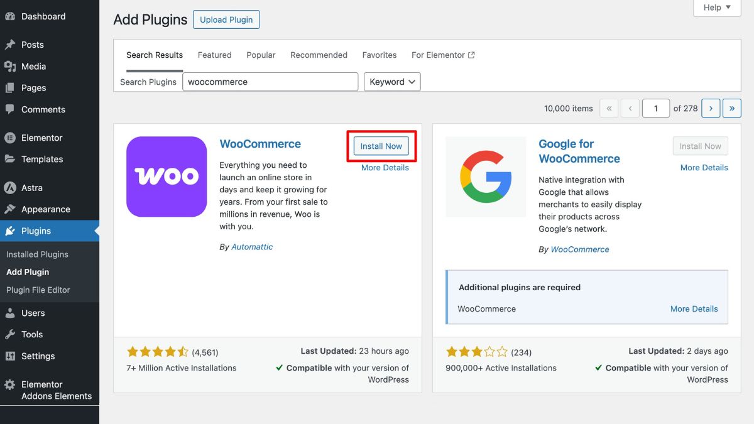
Task: Click the WooCommerce purple logo thumbnail
Action: (x=167, y=177)
